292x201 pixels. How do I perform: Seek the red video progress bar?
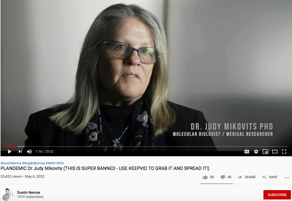click(146, 146)
